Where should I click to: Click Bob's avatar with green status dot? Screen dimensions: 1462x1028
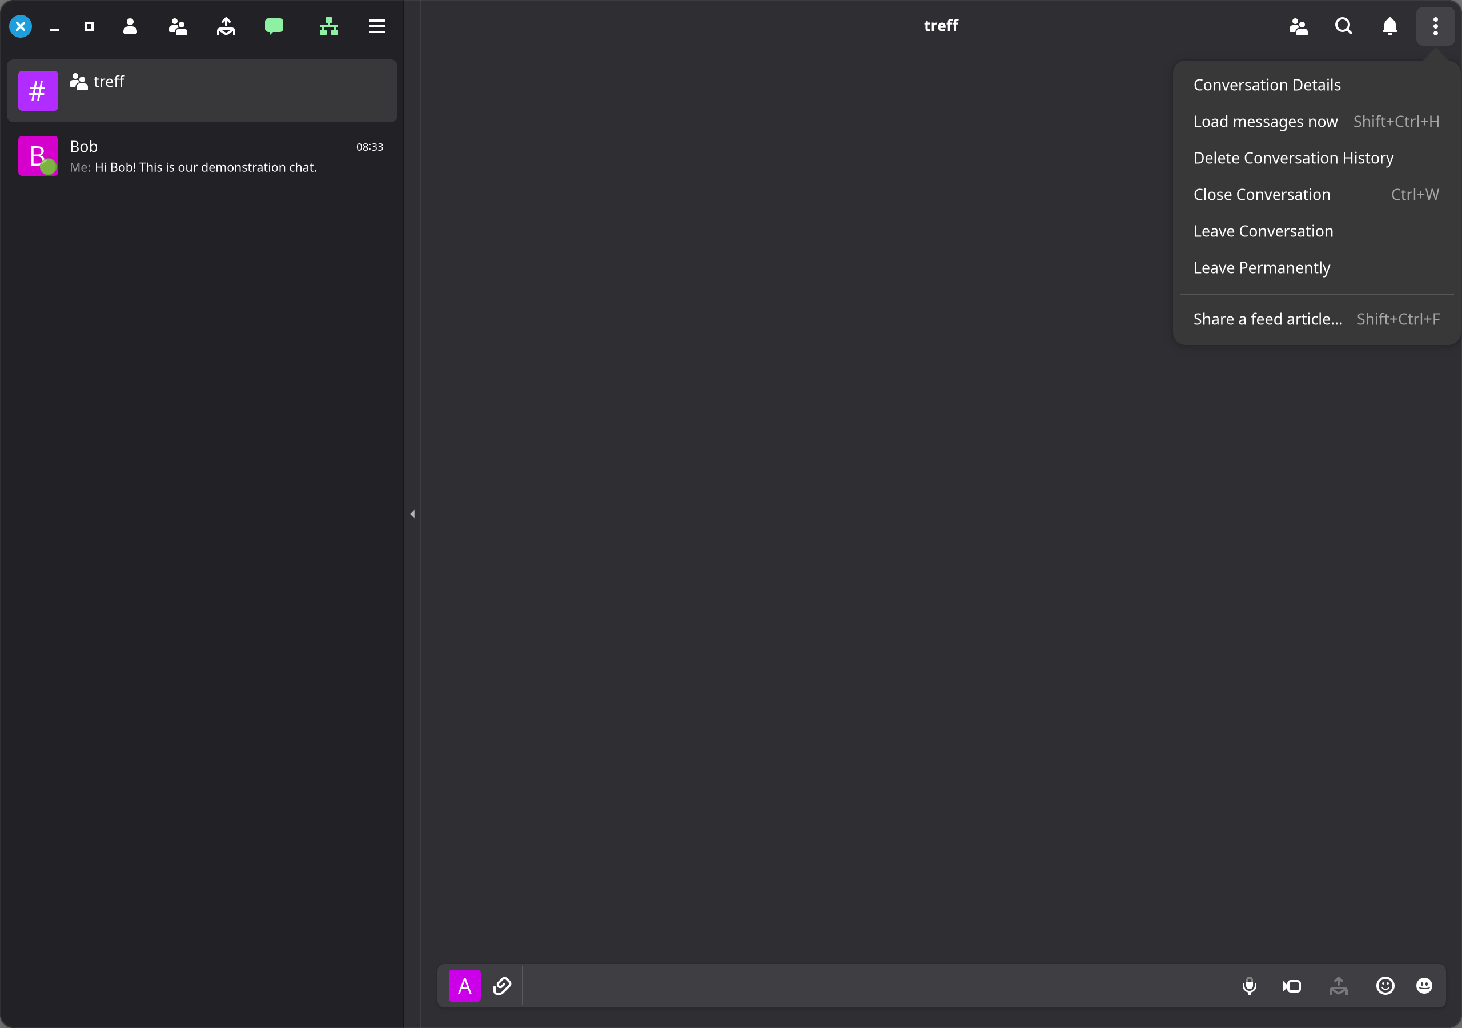38,156
